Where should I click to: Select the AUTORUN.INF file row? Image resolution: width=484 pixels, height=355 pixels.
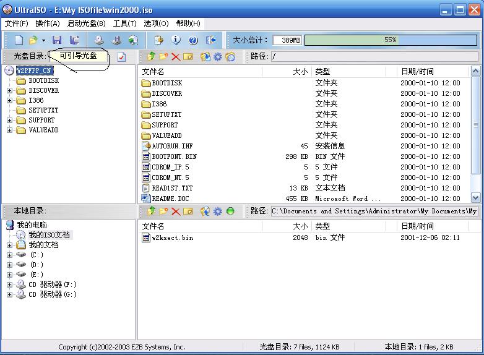point(305,146)
